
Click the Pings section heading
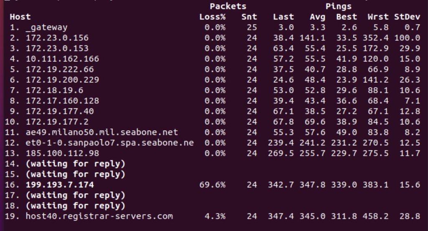tap(339, 7)
